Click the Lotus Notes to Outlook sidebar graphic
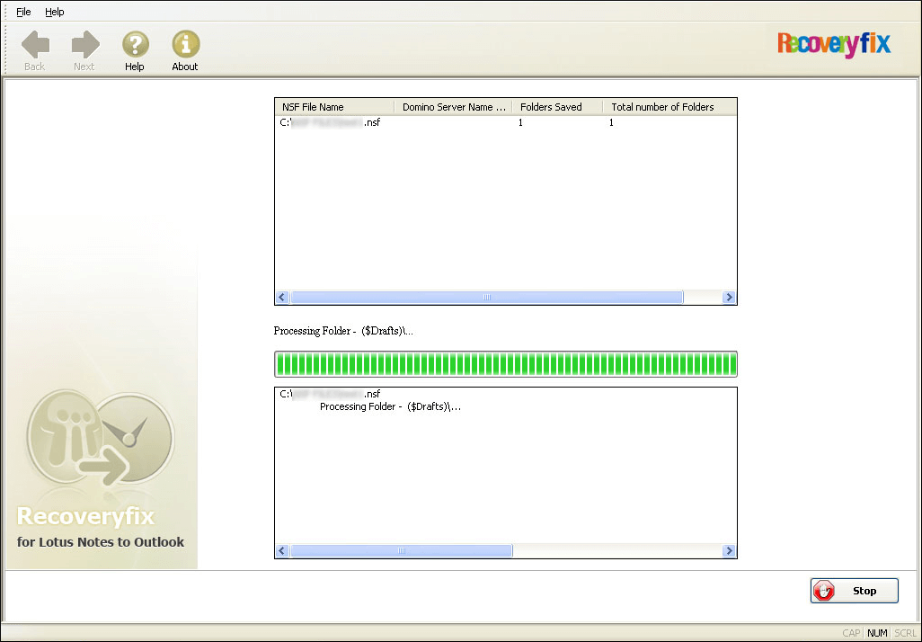This screenshot has height=642, width=922. tap(101, 437)
